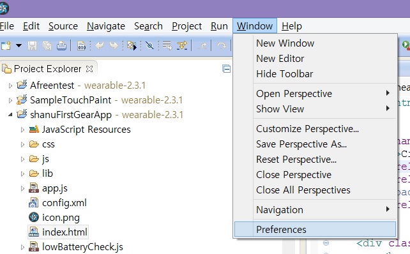Expand the JavaScript Resources node
Screen dimensions: 410x254
coord(23,130)
